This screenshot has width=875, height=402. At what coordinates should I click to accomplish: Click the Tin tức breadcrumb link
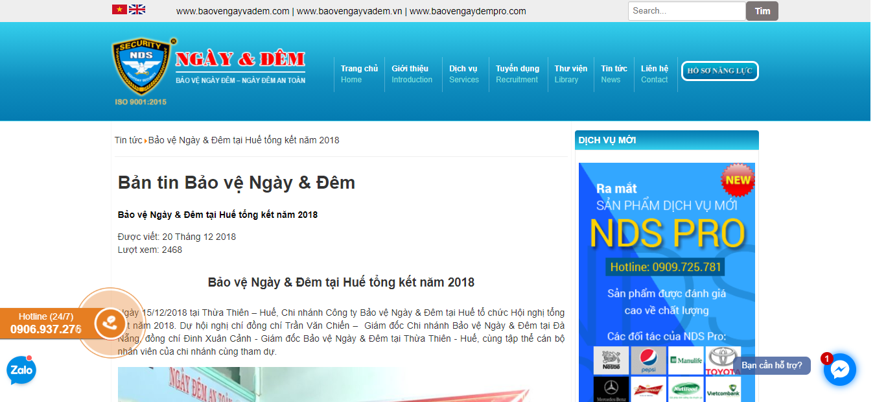coord(128,140)
